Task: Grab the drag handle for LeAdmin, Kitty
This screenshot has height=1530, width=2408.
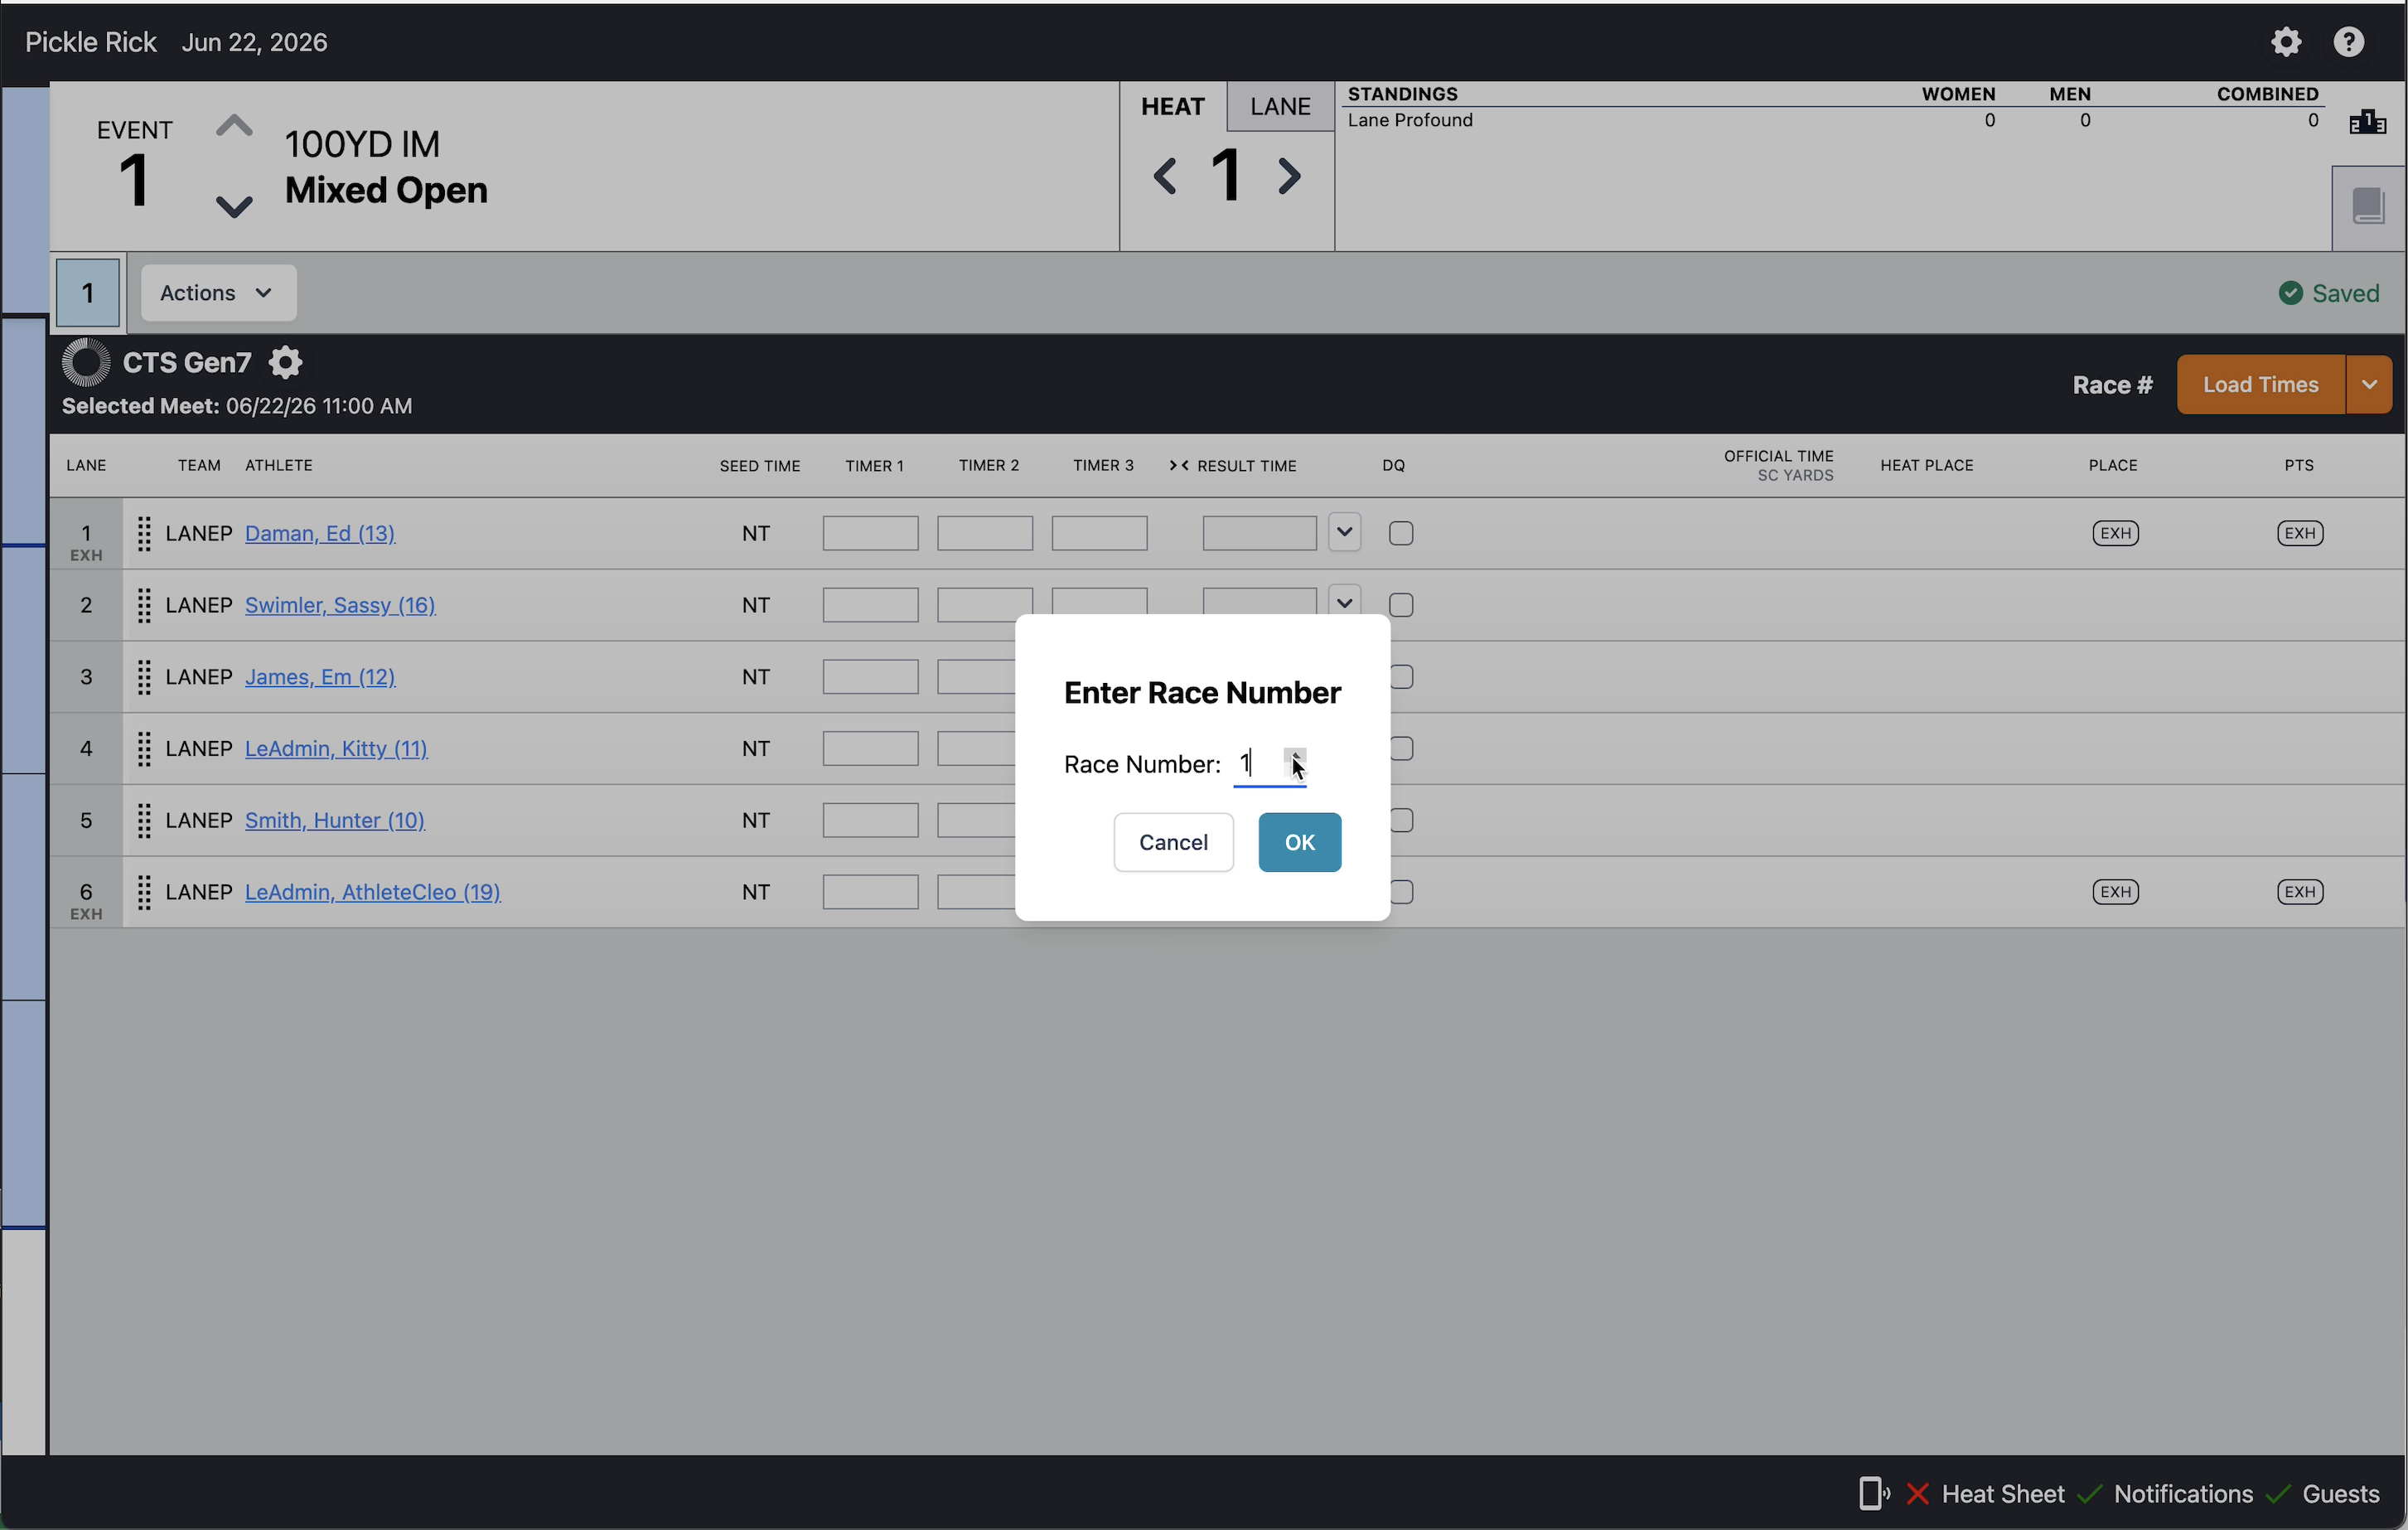Action: click(x=144, y=749)
